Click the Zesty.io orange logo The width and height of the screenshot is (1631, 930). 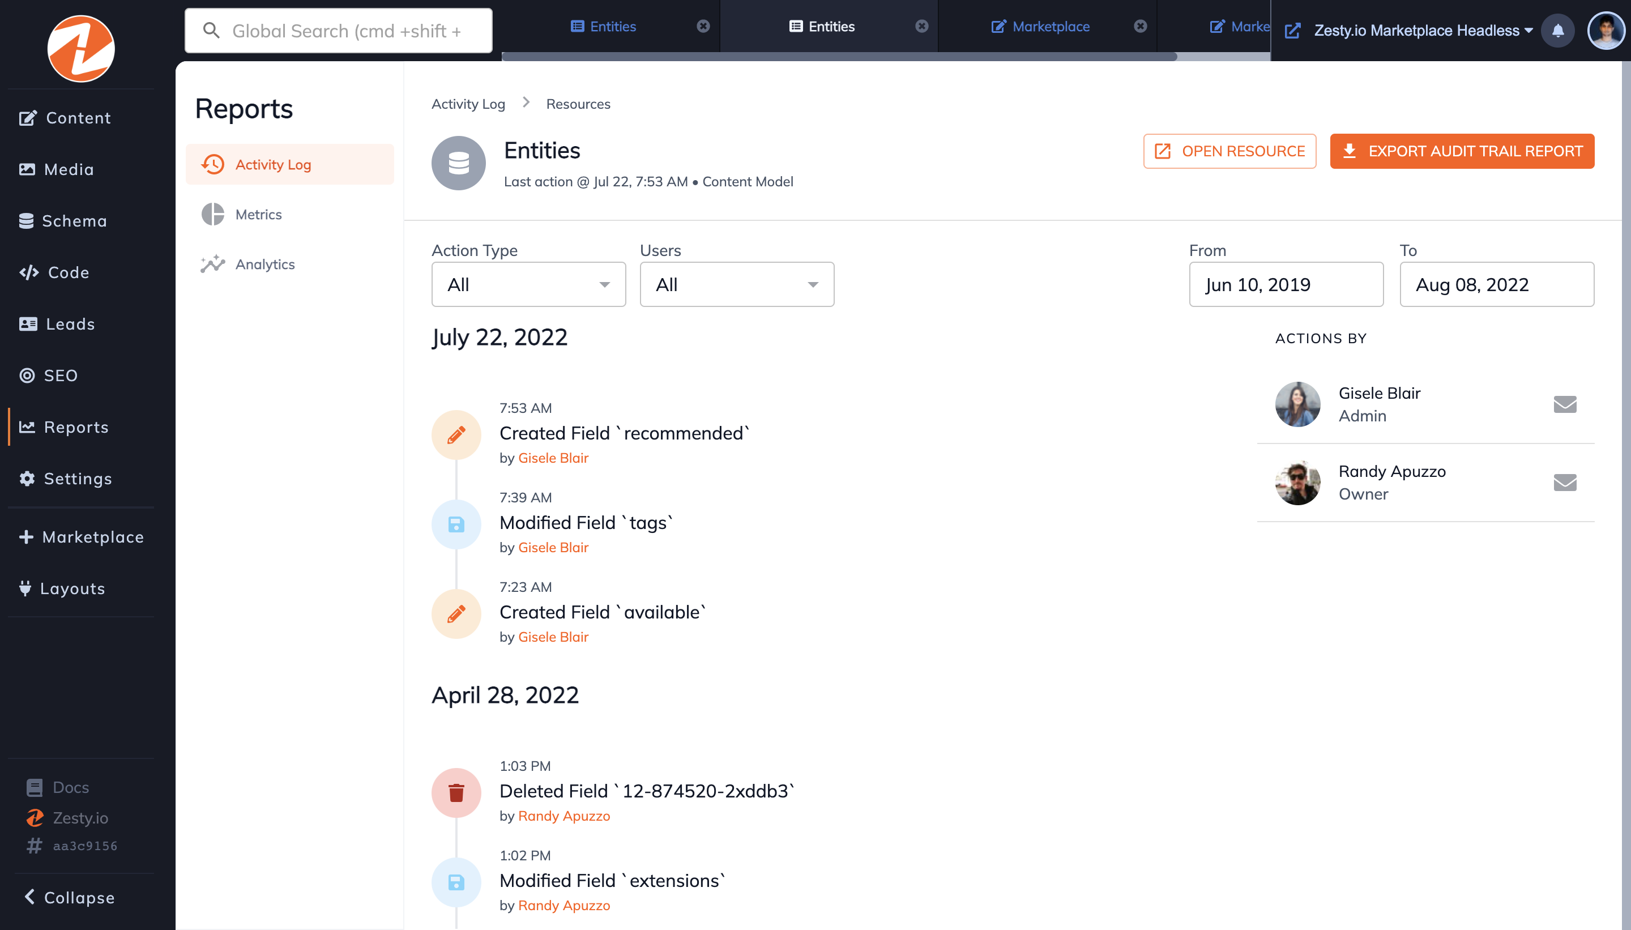(80, 49)
